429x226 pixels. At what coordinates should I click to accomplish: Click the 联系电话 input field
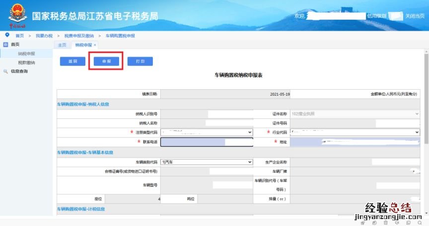coord(206,142)
